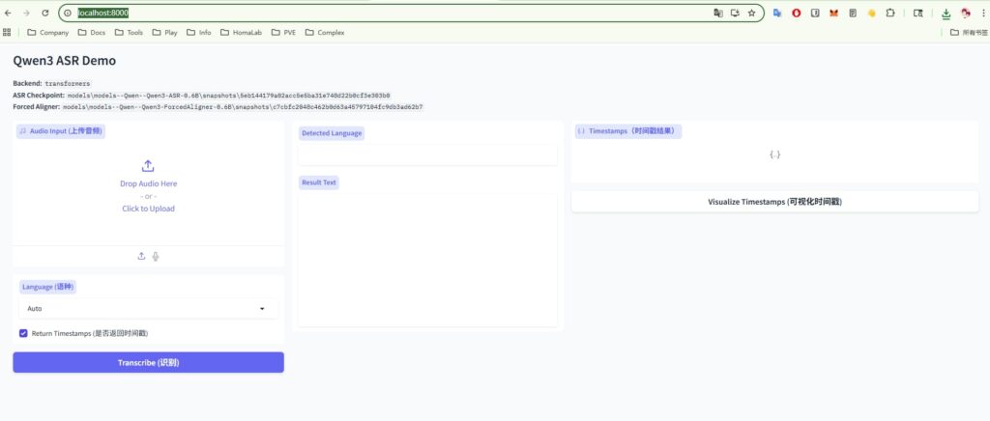Open the Company bookmarks folder
Screen dimensions: 990x421
click(47, 32)
